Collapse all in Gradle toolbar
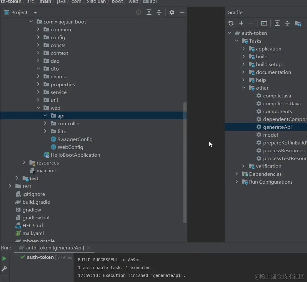Screen dimensions: 307x282 coord(287,23)
